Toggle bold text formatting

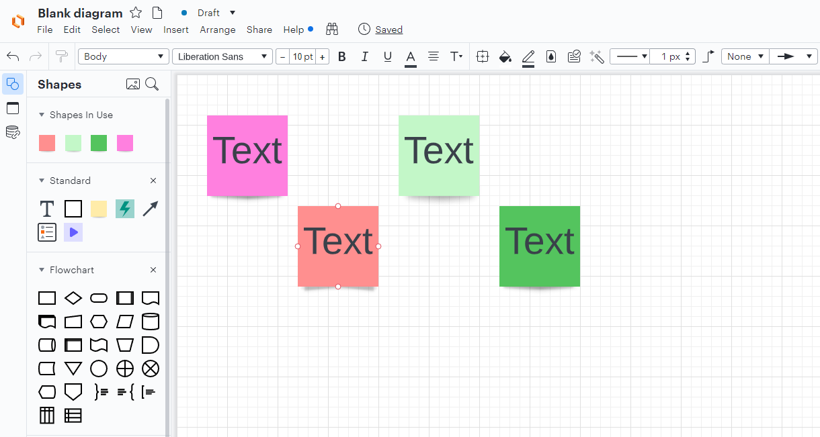pyautogui.click(x=342, y=56)
